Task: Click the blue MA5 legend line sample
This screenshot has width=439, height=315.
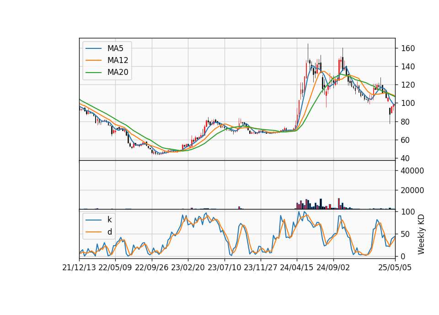Action: 93,48
